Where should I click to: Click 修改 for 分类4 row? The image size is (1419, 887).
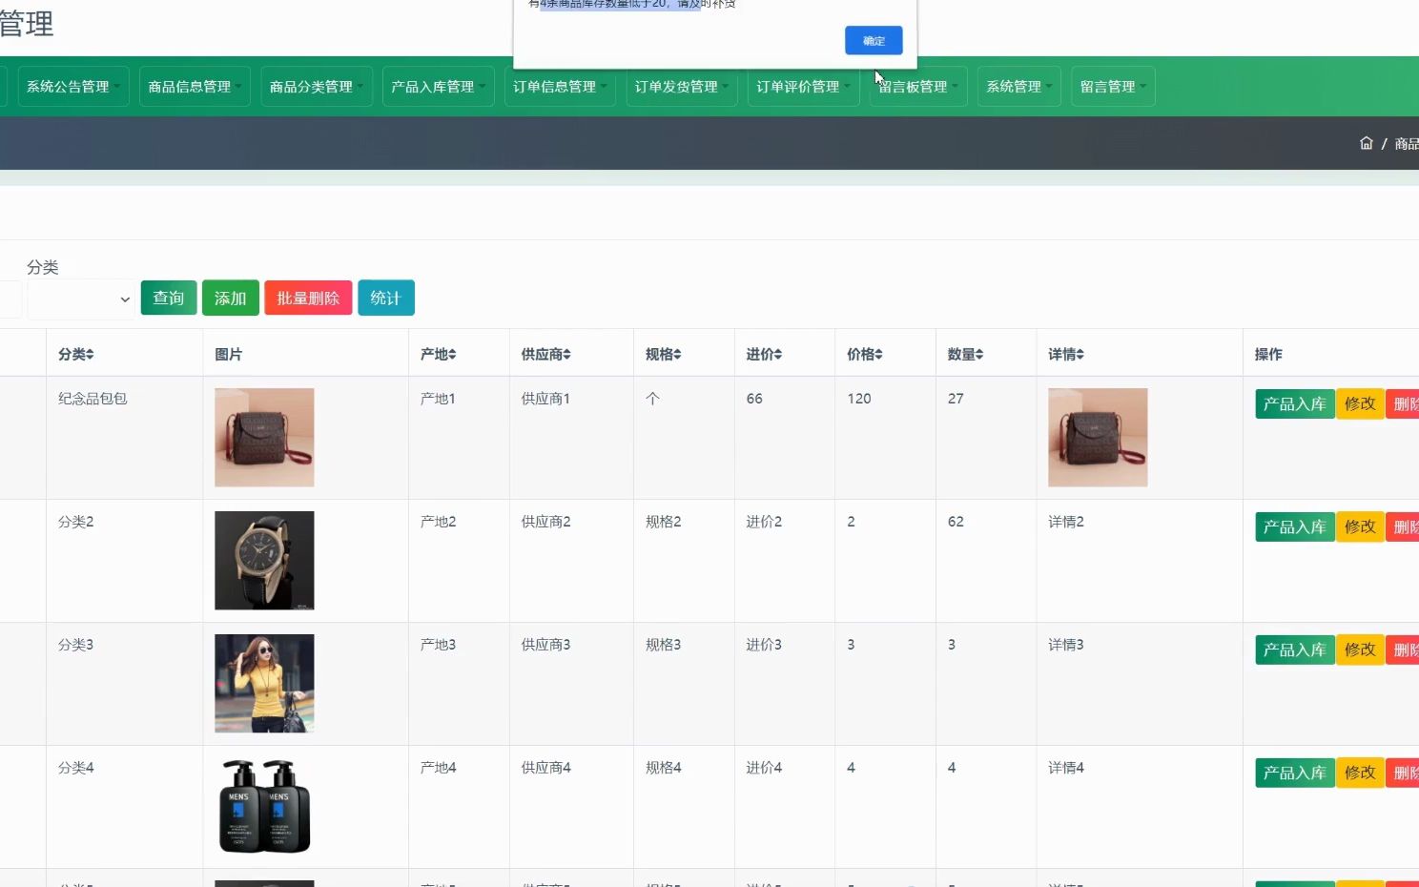coord(1360,773)
